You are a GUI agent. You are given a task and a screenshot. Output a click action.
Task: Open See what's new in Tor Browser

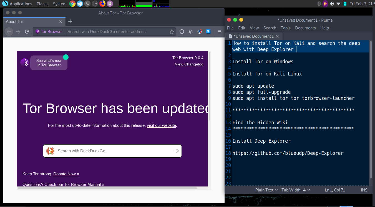(49, 63)
